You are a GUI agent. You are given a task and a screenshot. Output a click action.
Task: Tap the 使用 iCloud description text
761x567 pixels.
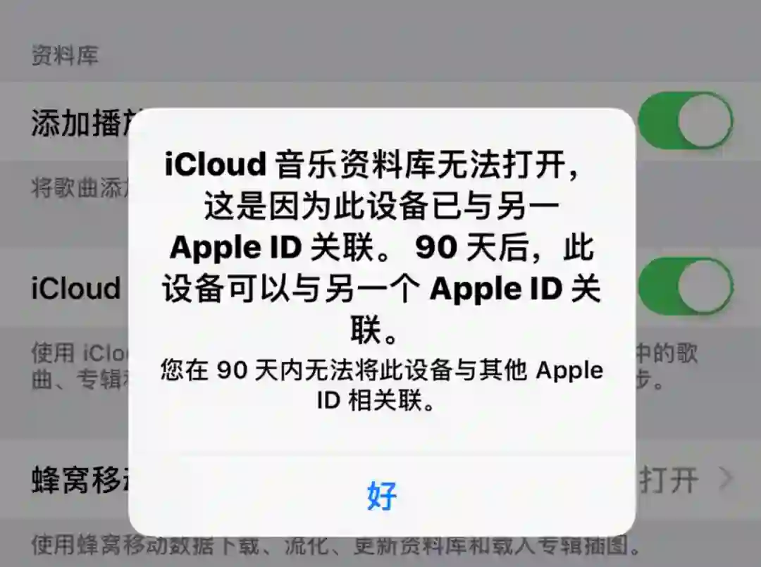click(80, 353)
